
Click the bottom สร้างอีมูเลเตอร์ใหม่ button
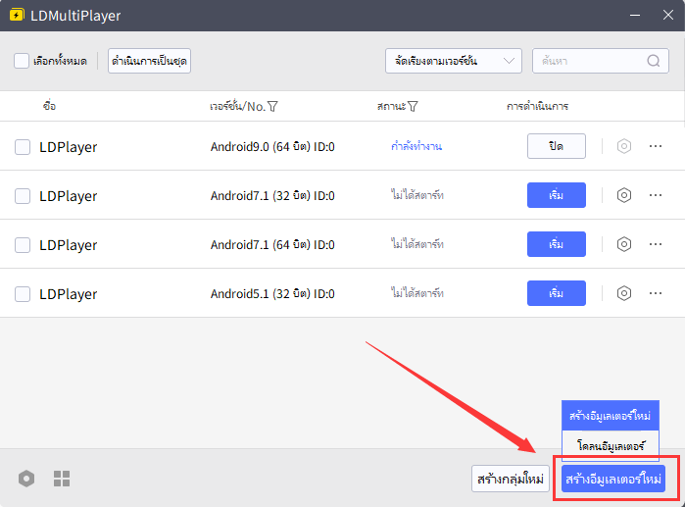(613, 479)
